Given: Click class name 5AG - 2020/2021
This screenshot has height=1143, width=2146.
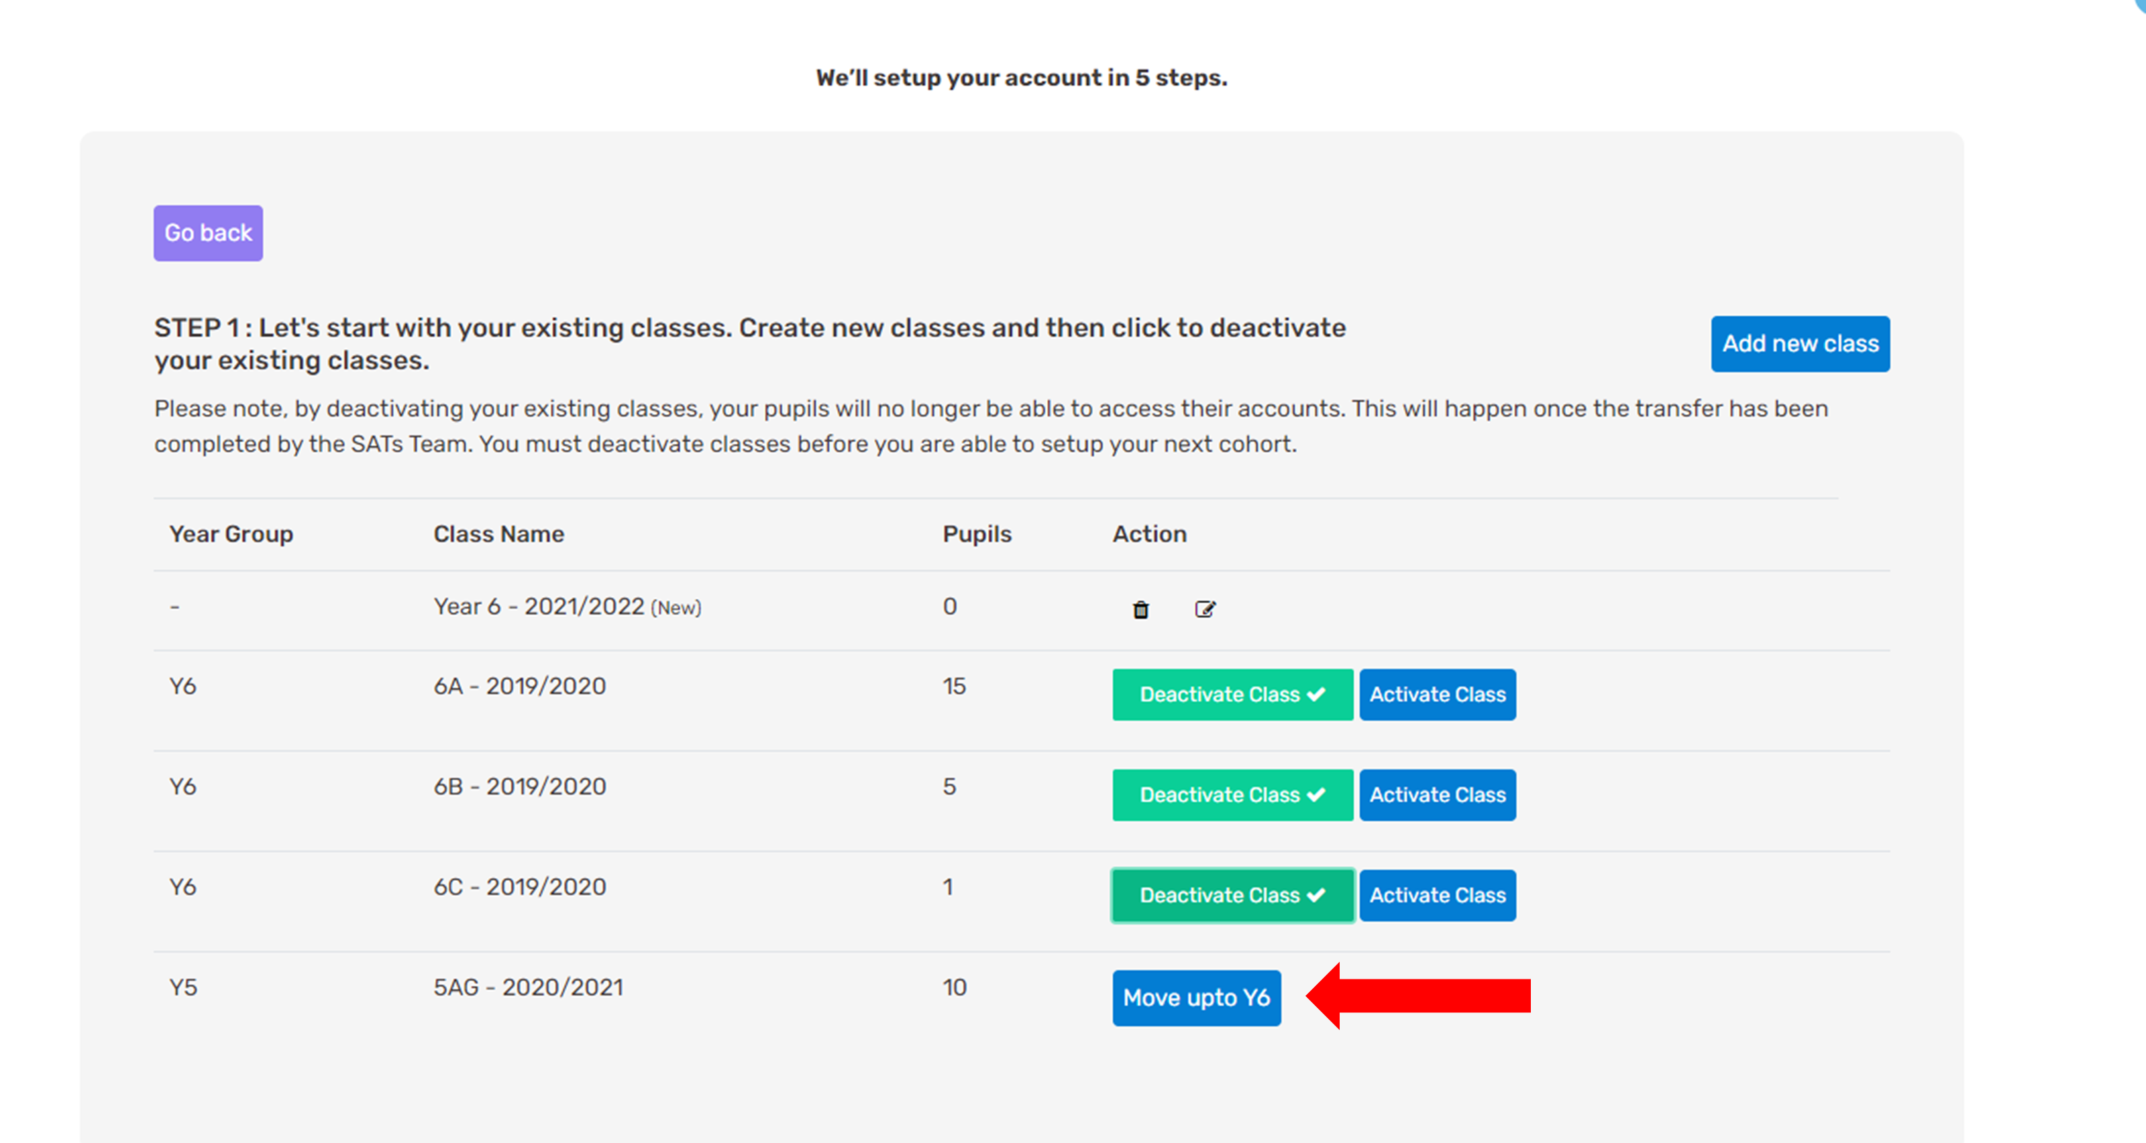Looking at the screenshot, I should point(528,987).
